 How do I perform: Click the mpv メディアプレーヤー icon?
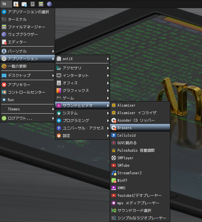click(114, 203)
